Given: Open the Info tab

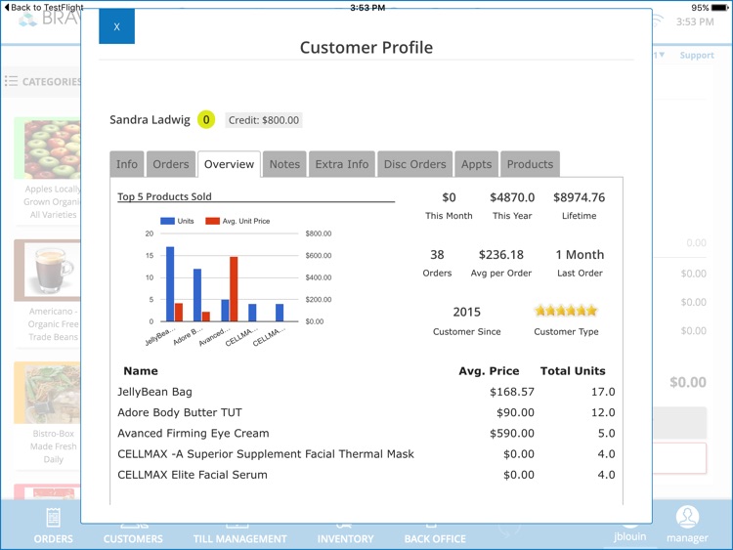Looking at the screenshot, I should [127, 164].
